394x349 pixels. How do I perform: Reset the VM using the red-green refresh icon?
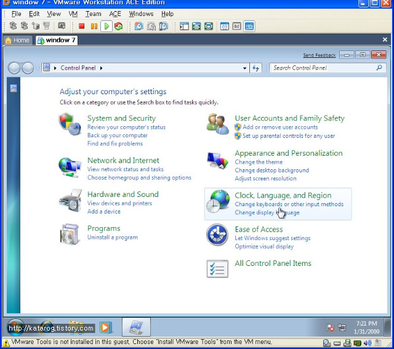(x=118, y=26)
